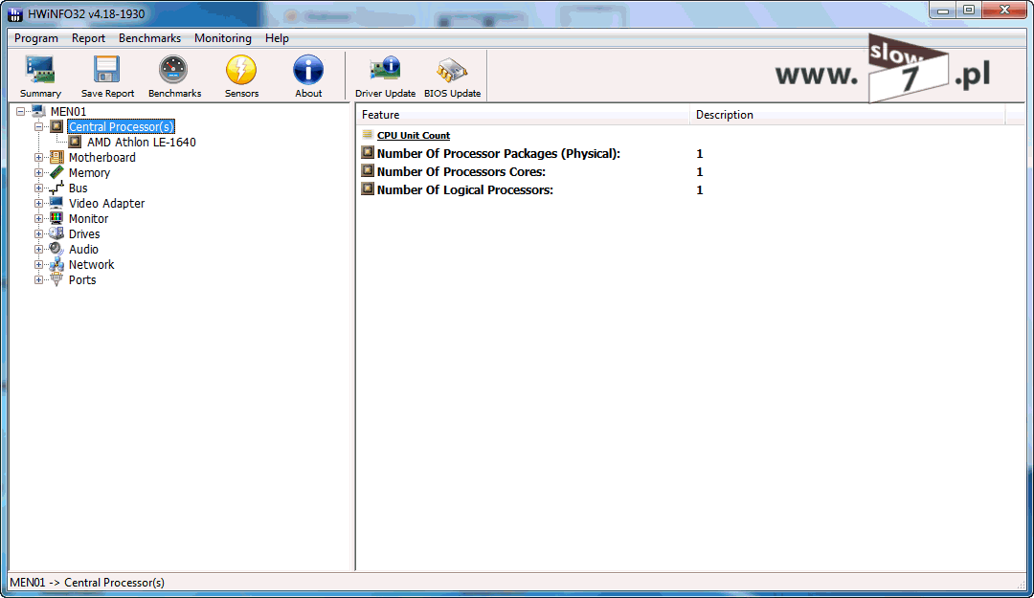Image resolution: width=1034 pixels, height=598 pixels.
Task: Select Motherboard in the tree
Action: pyautogui.click(x=102, y=158)
